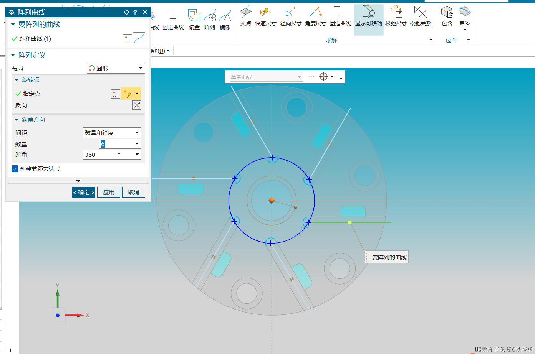Open the 布局 layout dropdown (圆形)
Screen dimensions: 535x354
[x=116, y=68]
